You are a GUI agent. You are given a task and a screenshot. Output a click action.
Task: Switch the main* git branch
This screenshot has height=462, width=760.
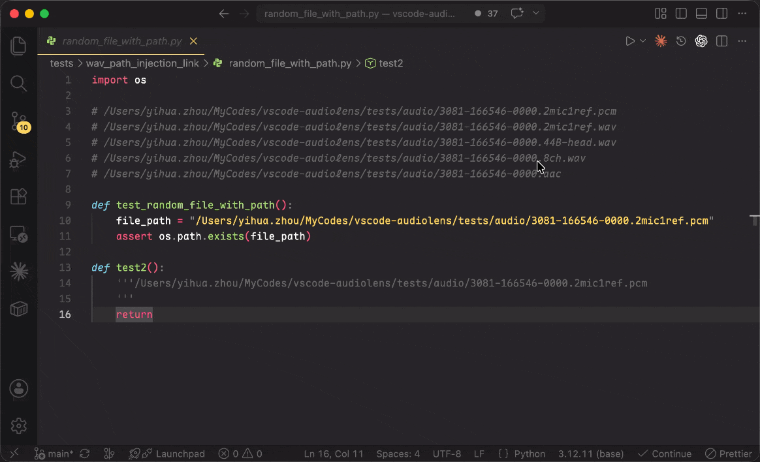coord(54,454)
